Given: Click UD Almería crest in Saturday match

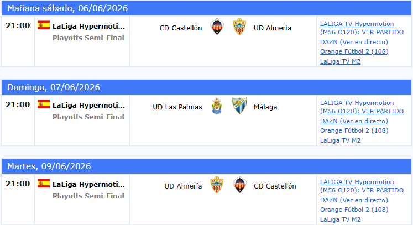Looking at the screenshot, I should 239,27.
